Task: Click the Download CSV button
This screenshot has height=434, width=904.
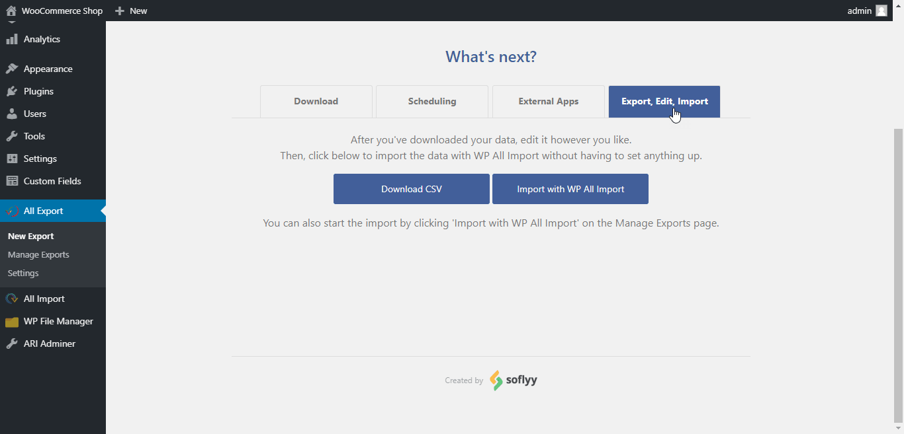Action: coord(412,189)
